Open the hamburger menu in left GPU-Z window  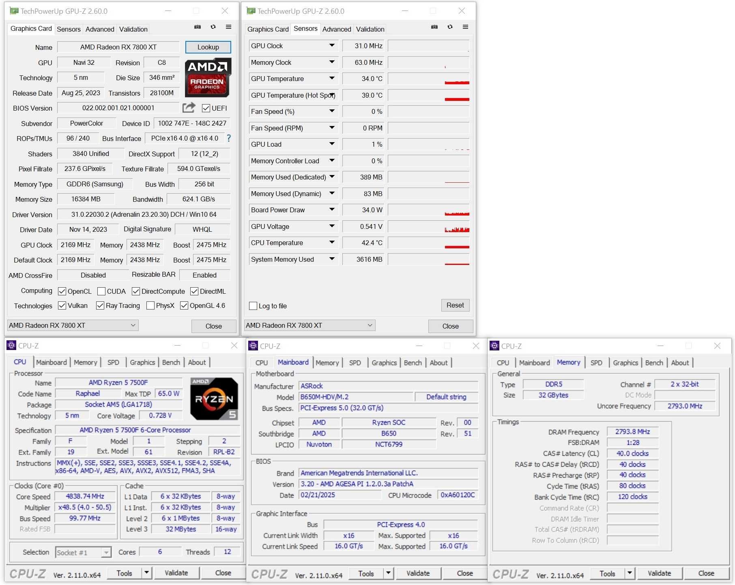(x=229, y=27)
